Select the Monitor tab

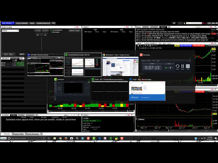[x=5, y=58]
